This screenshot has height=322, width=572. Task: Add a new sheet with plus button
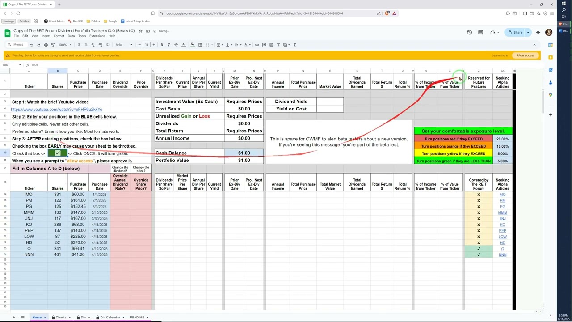click(13, 318)
